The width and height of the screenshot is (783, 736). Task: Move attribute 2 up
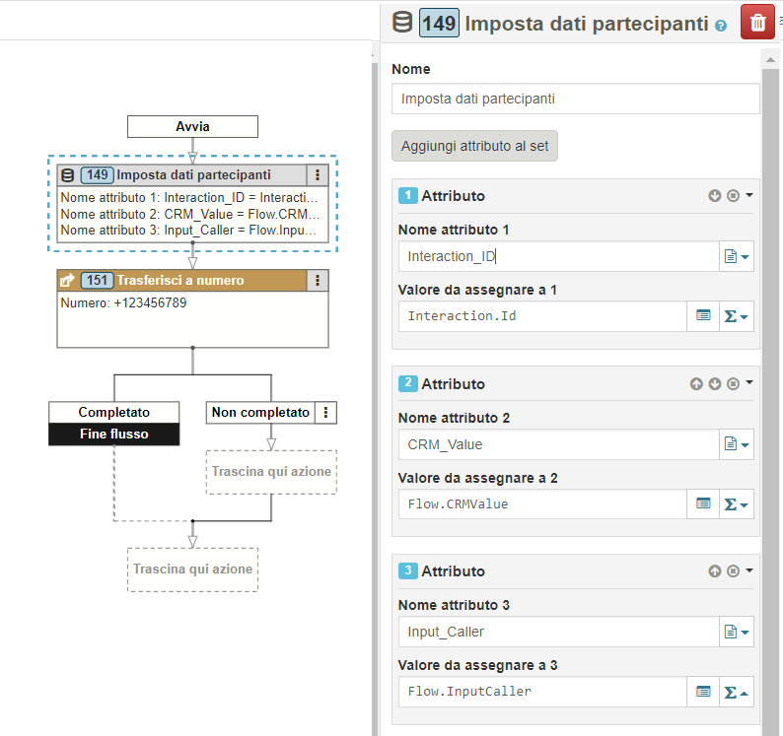point(696,383)
